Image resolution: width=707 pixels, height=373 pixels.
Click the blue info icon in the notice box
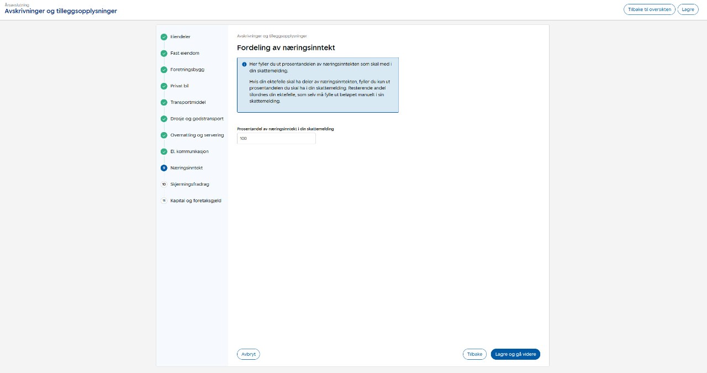point(244,64)
